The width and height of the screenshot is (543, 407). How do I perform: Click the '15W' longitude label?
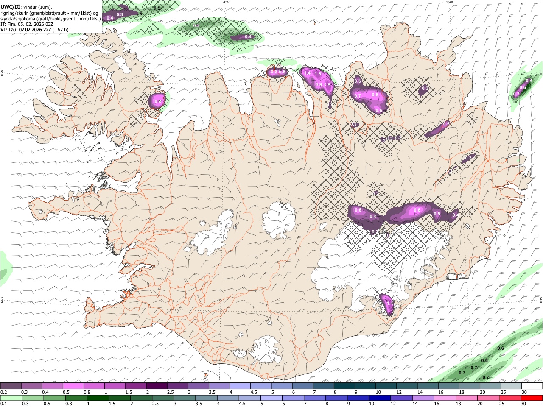tap(449, 2)
